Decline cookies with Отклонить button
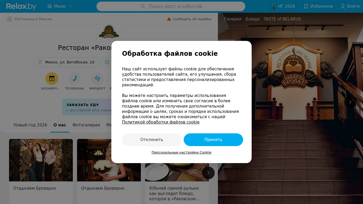 152,140
